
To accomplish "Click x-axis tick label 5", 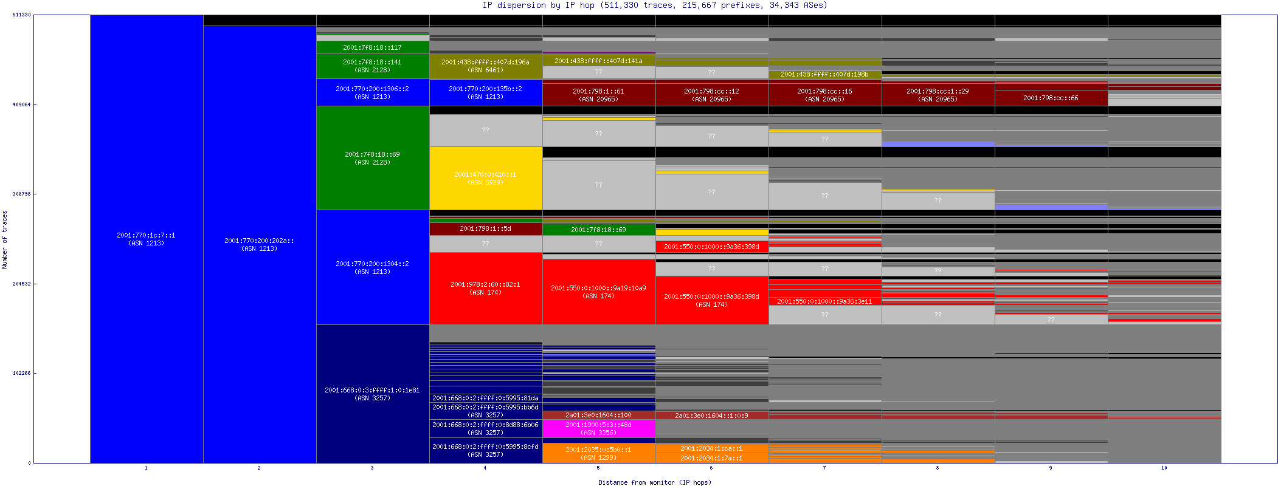I will (x=598, y=468).
